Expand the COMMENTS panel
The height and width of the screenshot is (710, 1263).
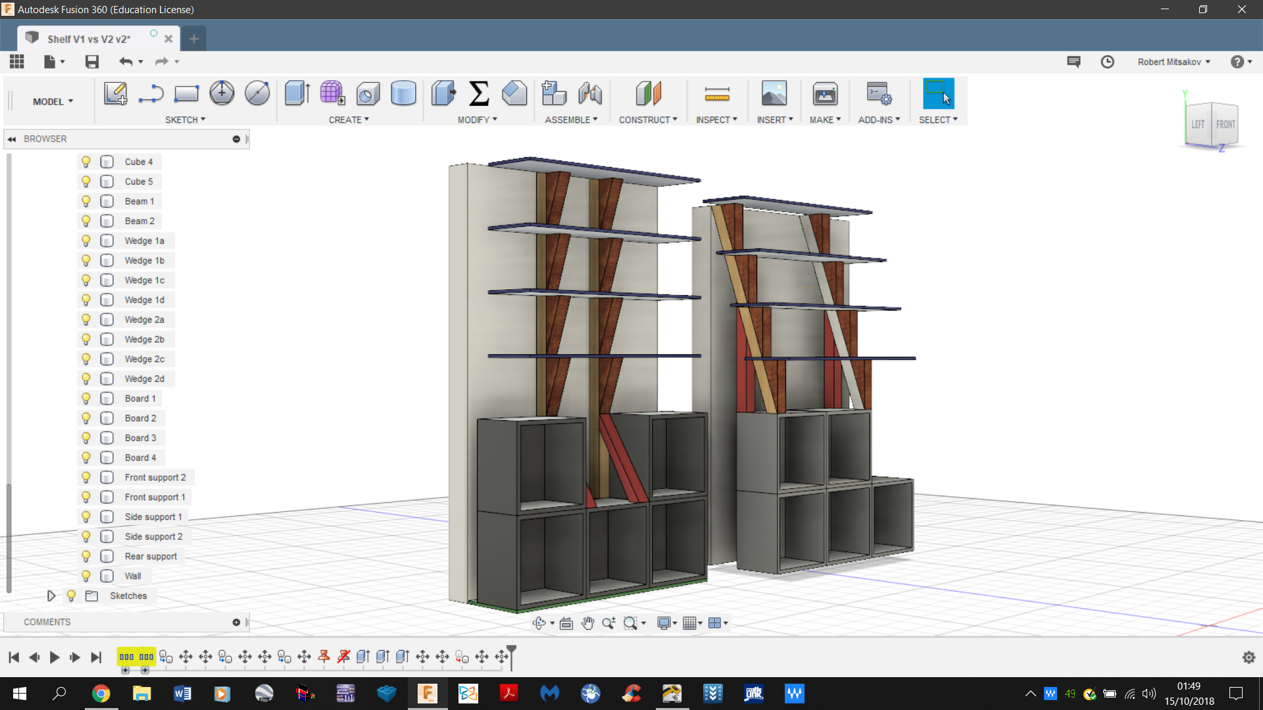pos(236,622)
